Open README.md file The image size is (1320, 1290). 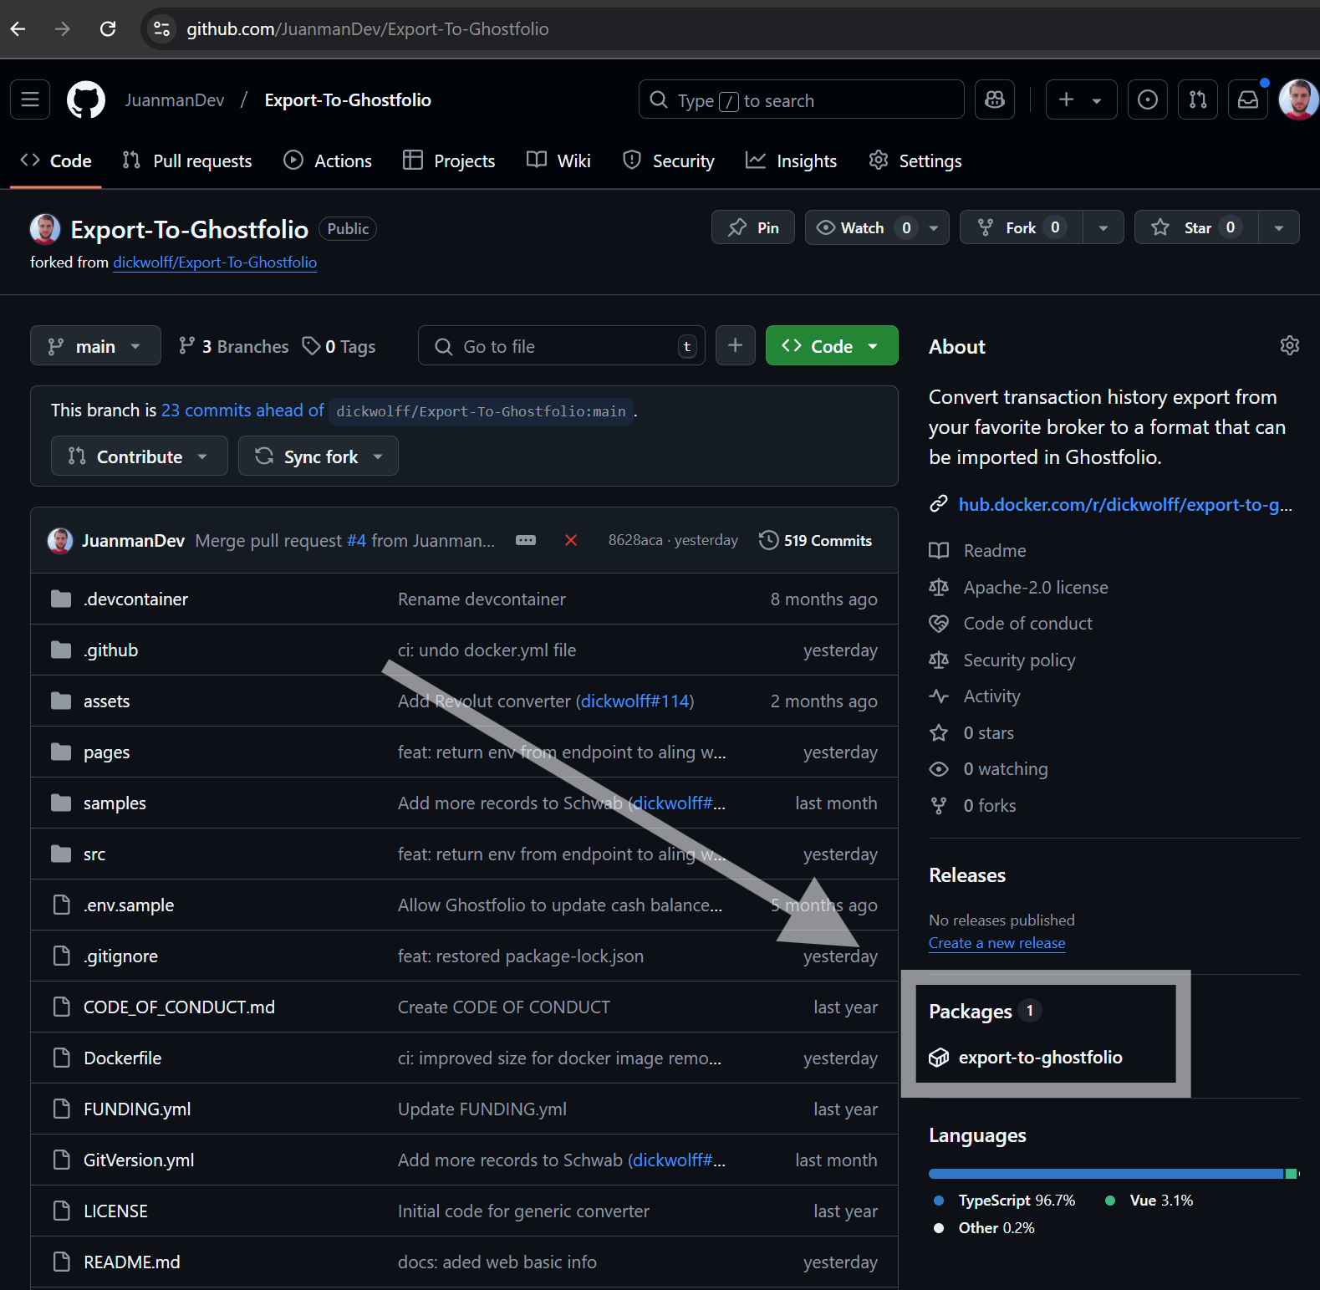pyautogui.click(x=131, y=1262)
